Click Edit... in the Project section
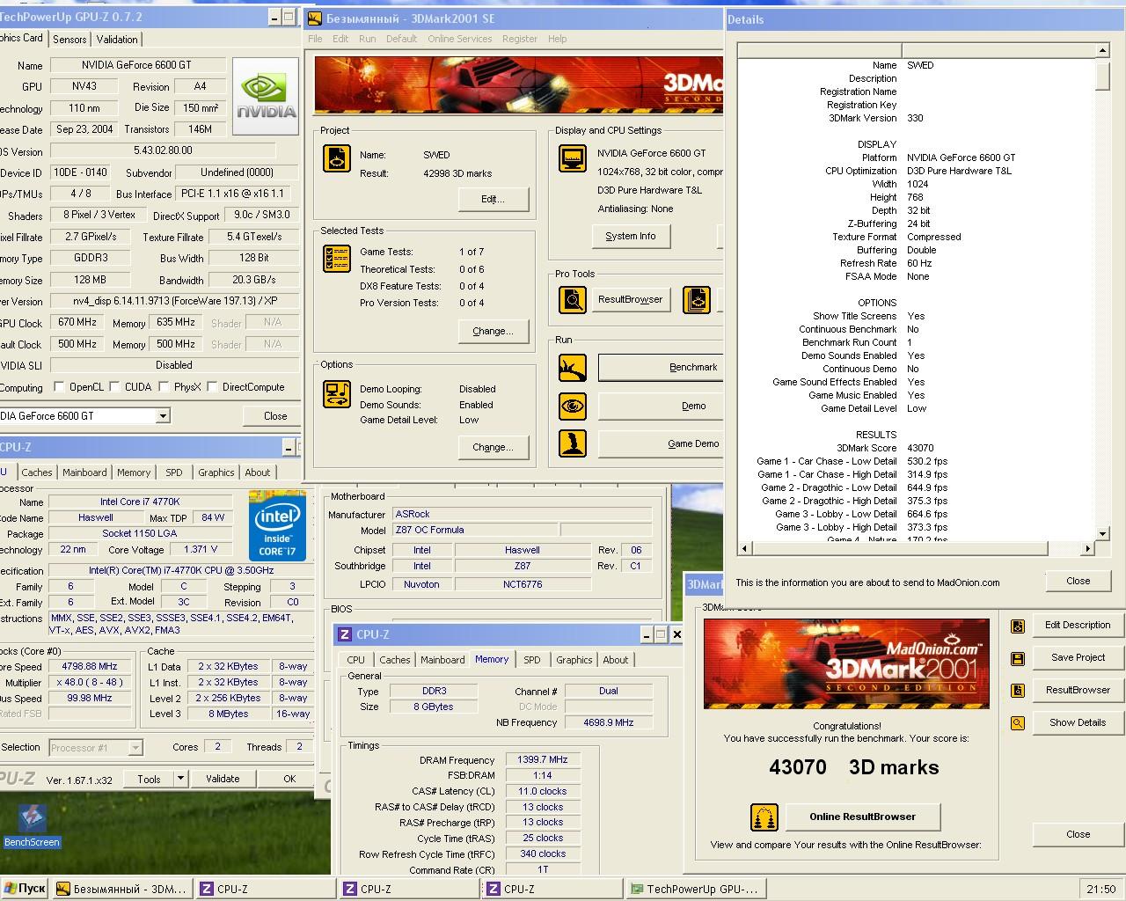 [493, 199]
